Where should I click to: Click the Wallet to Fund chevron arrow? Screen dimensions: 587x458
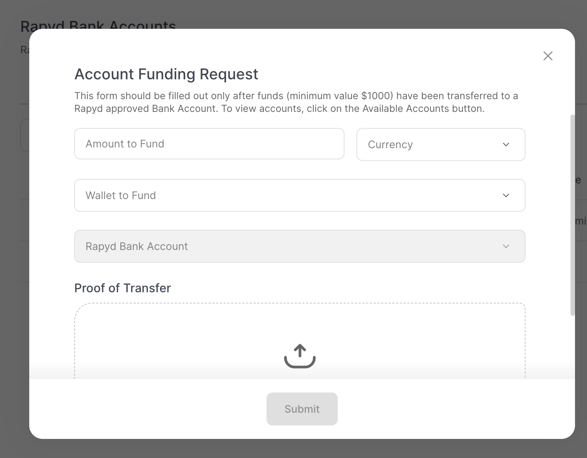coord(506,195)
